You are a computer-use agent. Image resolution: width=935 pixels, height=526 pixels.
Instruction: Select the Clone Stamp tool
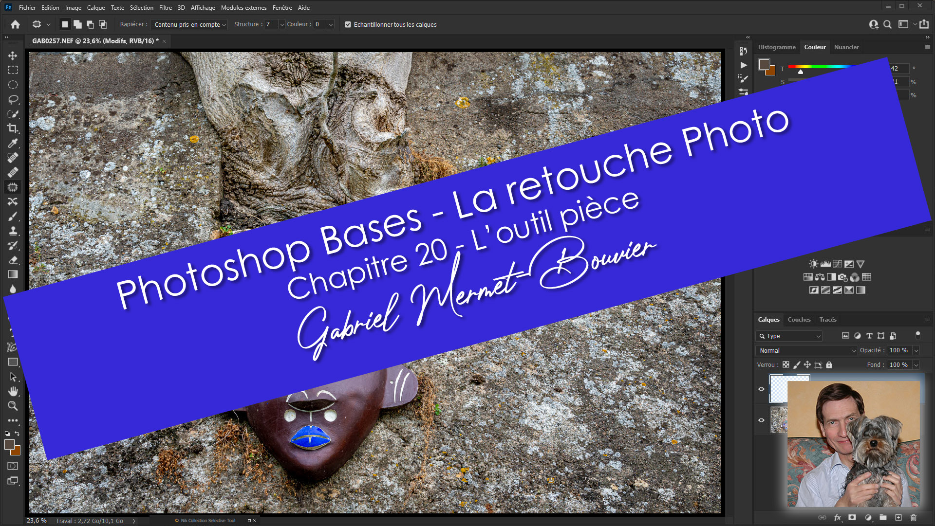coord(13,231)
